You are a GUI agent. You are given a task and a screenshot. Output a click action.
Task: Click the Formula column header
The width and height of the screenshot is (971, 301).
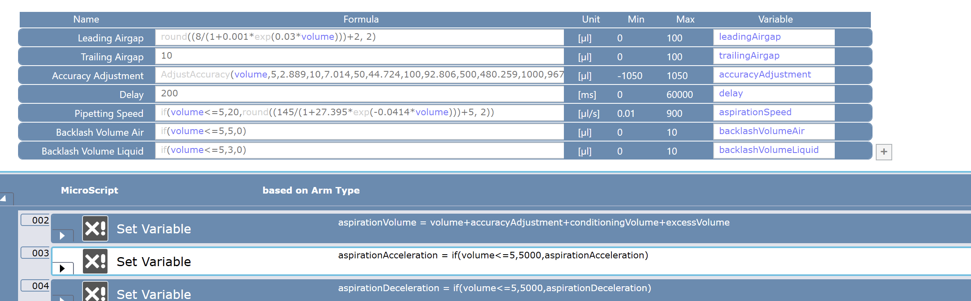361,19
